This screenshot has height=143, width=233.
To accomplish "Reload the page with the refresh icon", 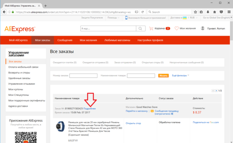I will click(x=143, y=12).
